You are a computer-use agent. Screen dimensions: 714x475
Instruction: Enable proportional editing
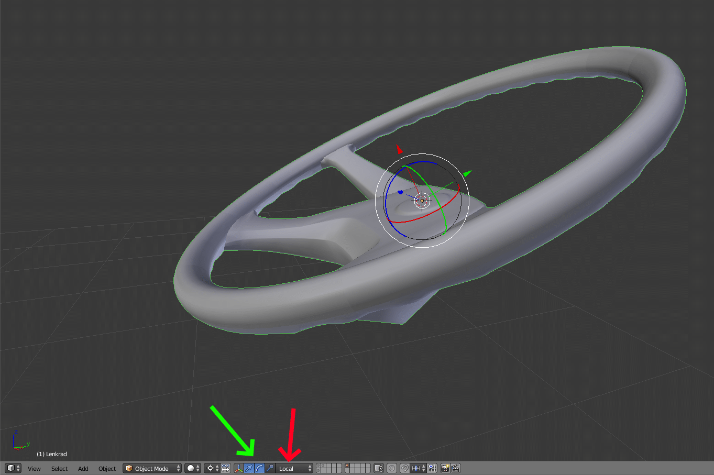pyautogui.click(x=392, y=468)
